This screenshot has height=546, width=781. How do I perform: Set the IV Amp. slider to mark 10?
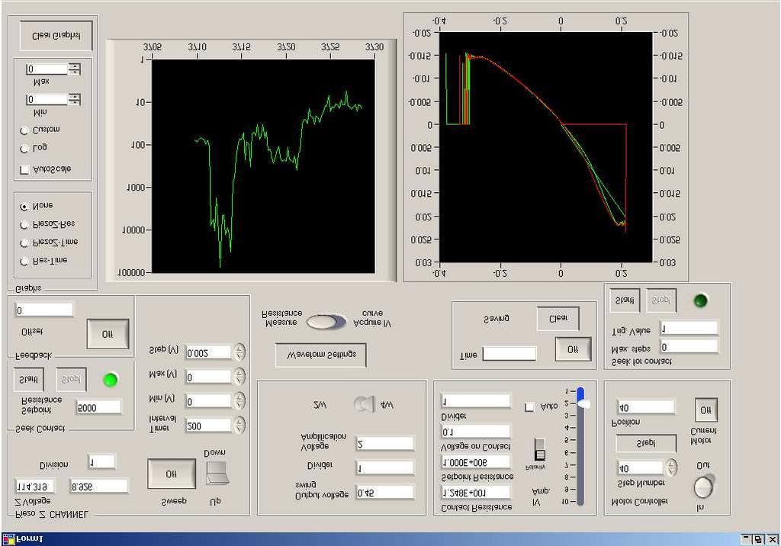click(580, 502)
